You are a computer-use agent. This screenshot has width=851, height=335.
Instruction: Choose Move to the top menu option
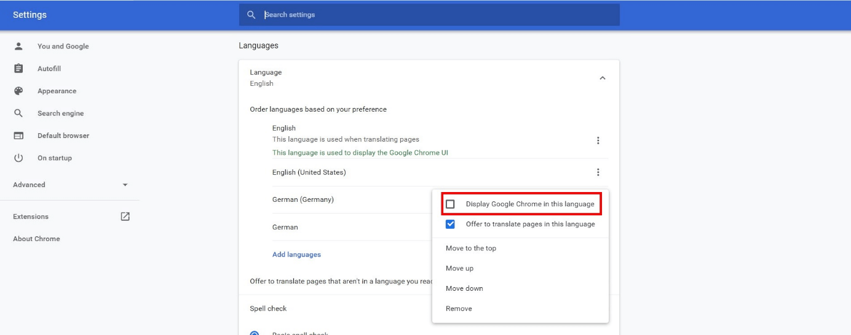click(x=471, y=248)
